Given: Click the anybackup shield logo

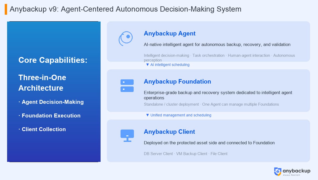Looking at the screenshot, I should [x=278, y=172].
